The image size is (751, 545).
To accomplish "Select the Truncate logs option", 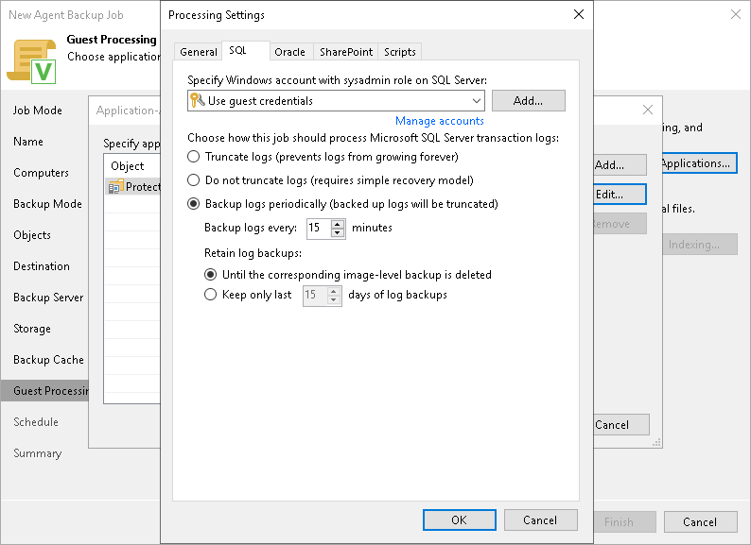I will click(194, 157).
